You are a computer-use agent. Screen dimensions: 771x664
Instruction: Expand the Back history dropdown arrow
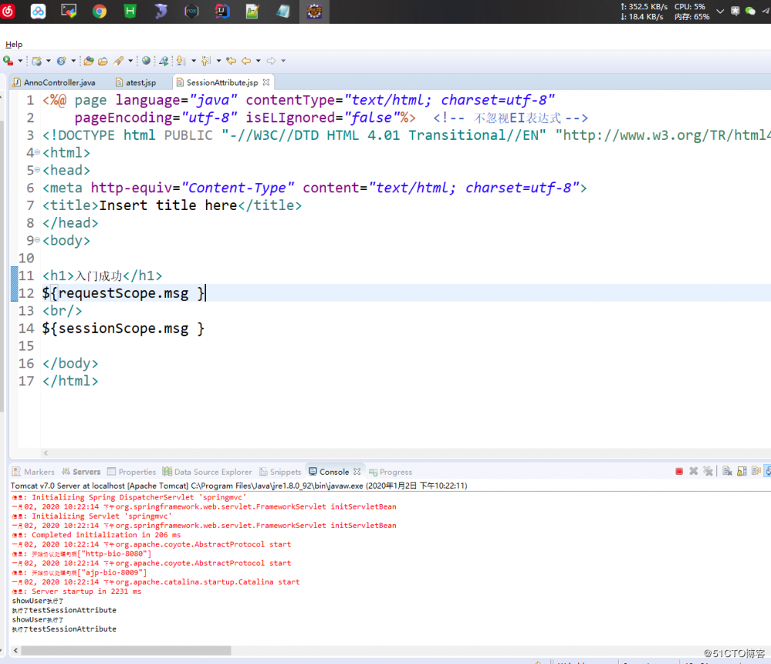click(x=258, y=61)
